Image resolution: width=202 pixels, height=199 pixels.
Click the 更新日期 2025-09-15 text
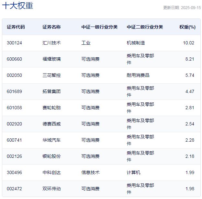pos(181,8)
